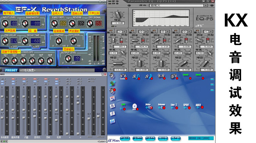
Task: Click the ReverbStation INPUT LEVEL knob
Action: (5, 24)
